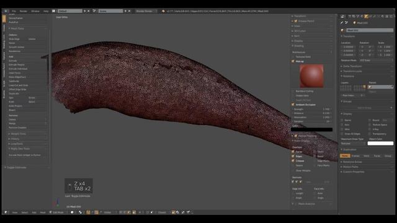Viewport: 397px width, 223px height.
Task: Toggle the Matcap checkbox
Action: point(293,61)
